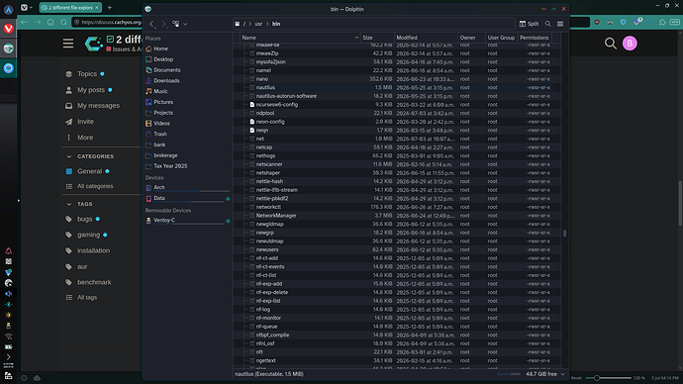Expand the root slash breadcrumb chevron
683x384 pixels.
pyautogui.click(x=250, y=24)
